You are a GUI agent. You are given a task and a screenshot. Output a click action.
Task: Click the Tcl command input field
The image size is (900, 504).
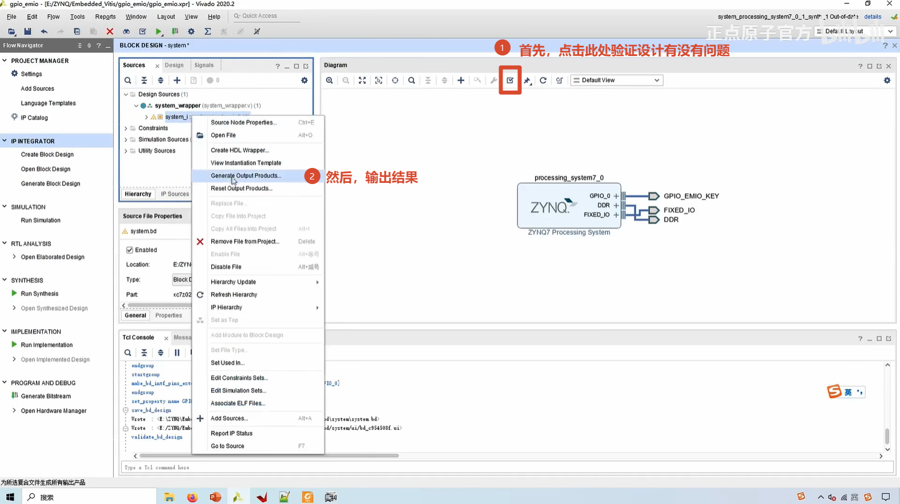pyautogui.click(x=507, y=467)
